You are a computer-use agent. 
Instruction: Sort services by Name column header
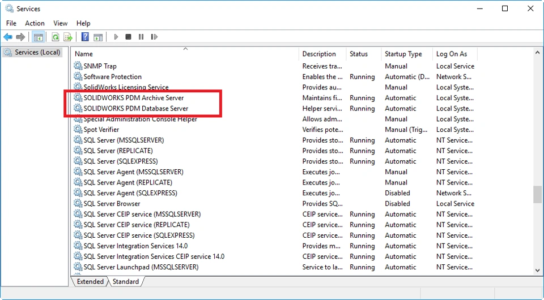[x=185, y=54]
